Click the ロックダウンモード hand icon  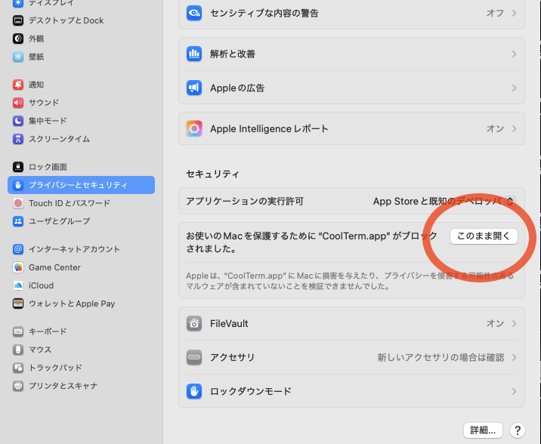194,391
